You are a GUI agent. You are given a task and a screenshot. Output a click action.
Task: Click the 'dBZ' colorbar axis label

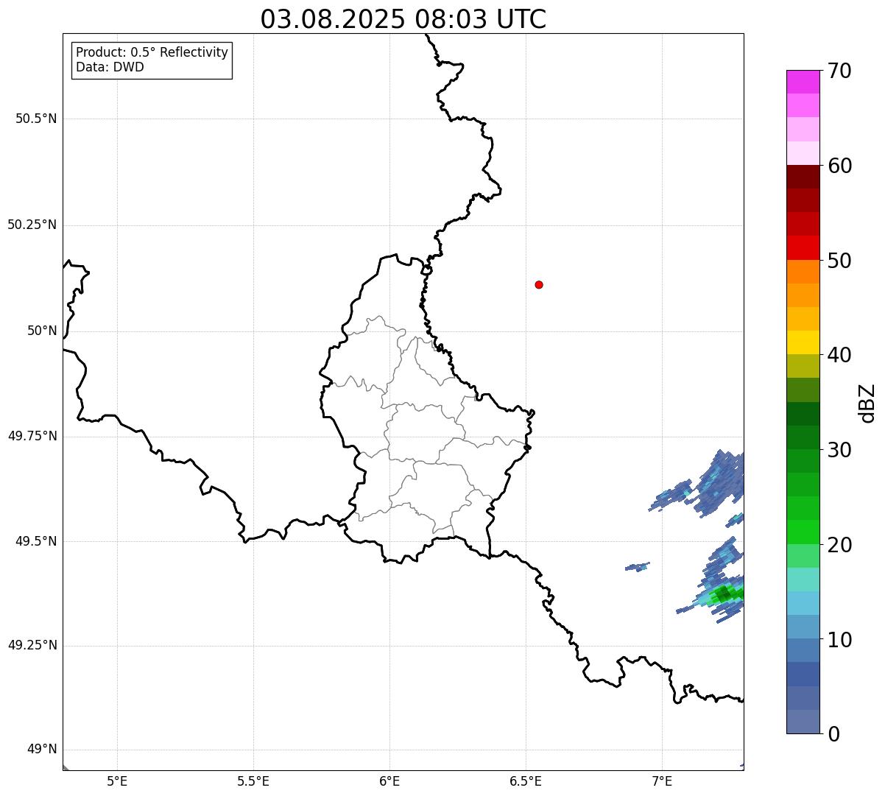pos(868,403)
